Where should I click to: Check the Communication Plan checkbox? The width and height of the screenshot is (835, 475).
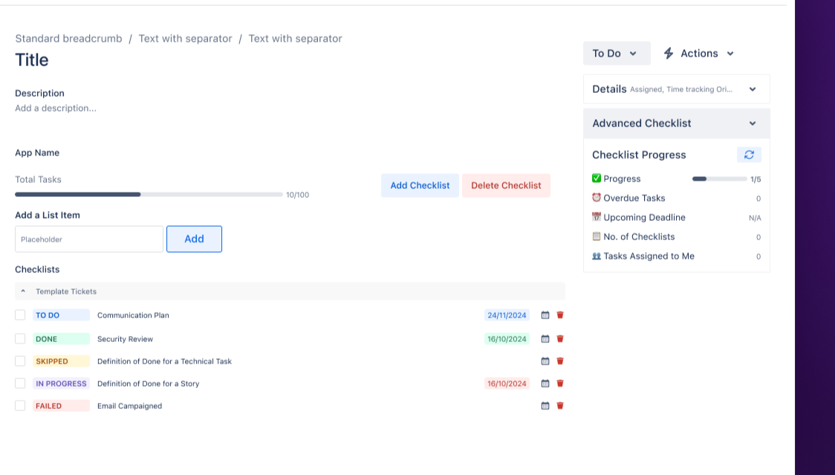pos(20,315)
